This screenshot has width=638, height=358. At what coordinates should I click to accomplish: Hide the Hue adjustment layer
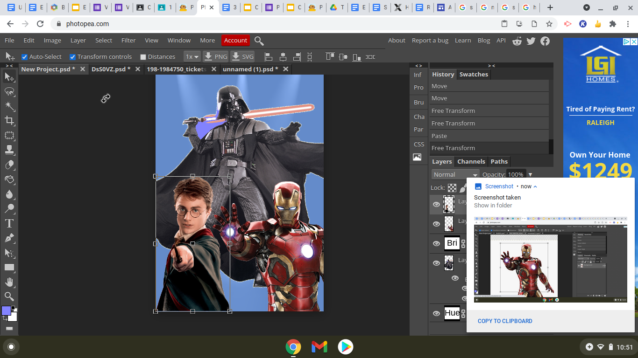[x=436, y=313]
